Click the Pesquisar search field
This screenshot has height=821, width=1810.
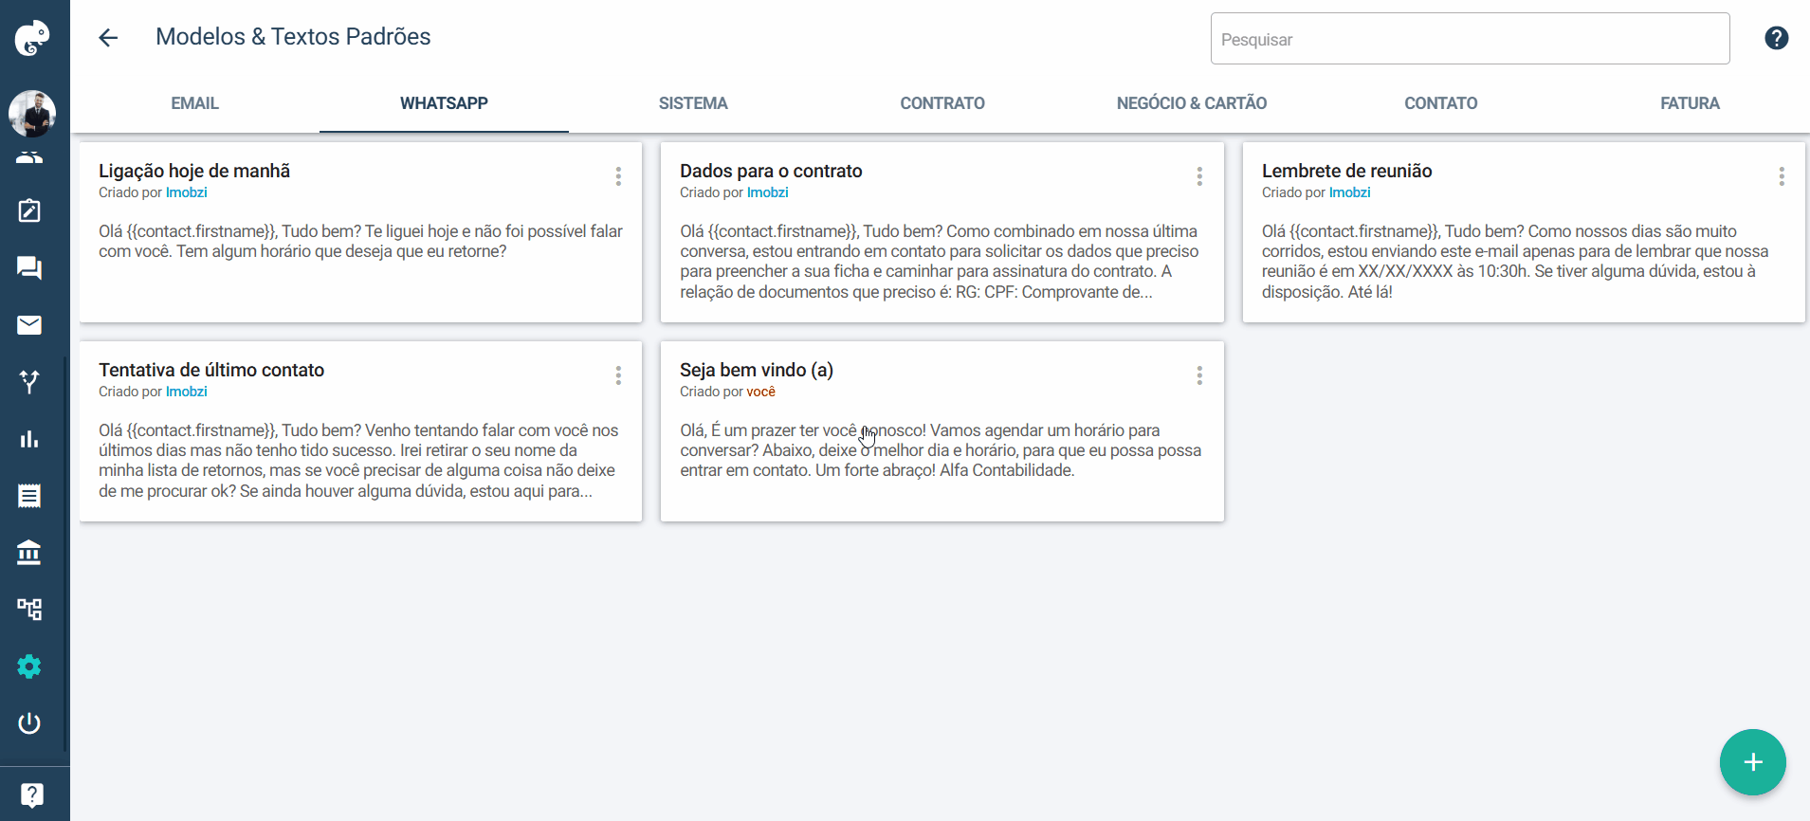point(1470,39)
